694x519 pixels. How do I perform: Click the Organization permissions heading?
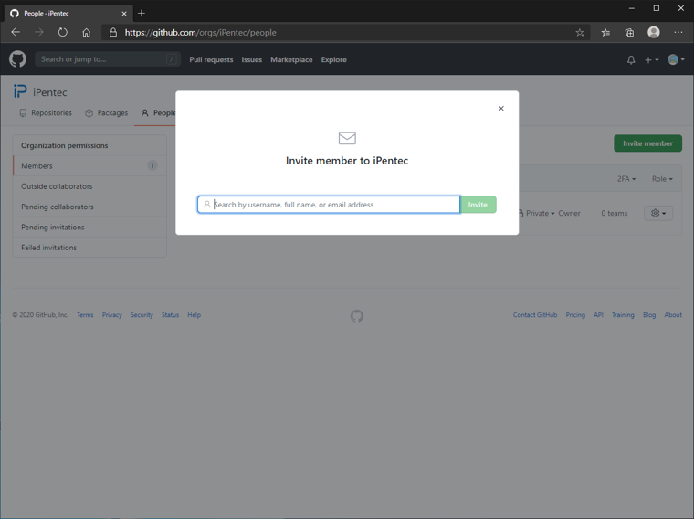tap(65, 145)
